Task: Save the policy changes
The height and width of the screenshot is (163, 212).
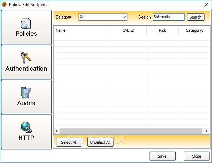Action: 162,156
